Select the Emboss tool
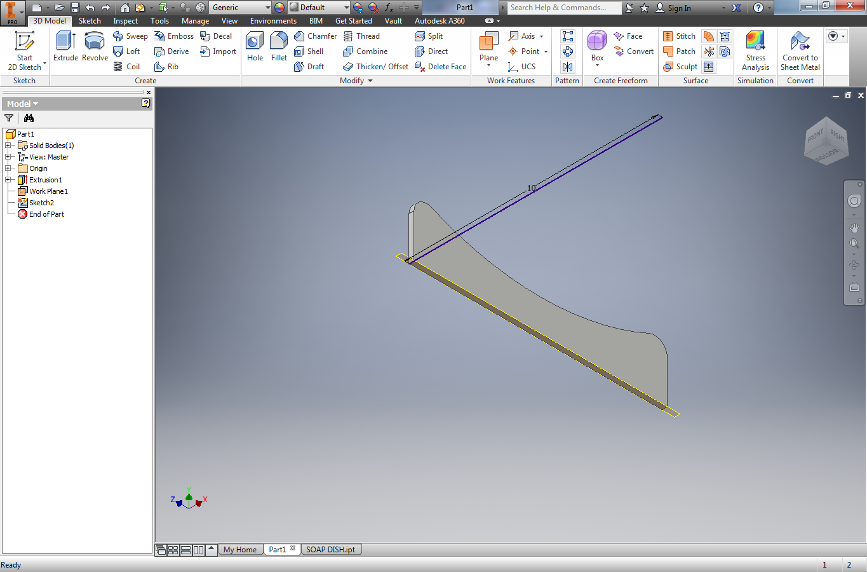The width and height of the screenshot is (867, 572). pyautogui.click(x=174, y=36)
